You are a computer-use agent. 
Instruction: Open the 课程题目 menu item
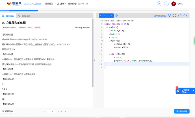pos(49,4)
